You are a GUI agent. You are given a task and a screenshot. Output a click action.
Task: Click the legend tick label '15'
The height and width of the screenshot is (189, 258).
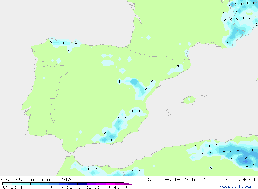click(60, 187)
